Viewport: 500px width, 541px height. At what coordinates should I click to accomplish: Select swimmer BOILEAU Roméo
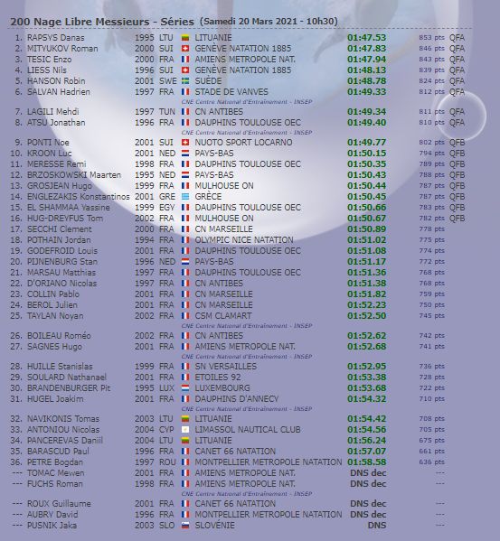(x=59, y=336)
